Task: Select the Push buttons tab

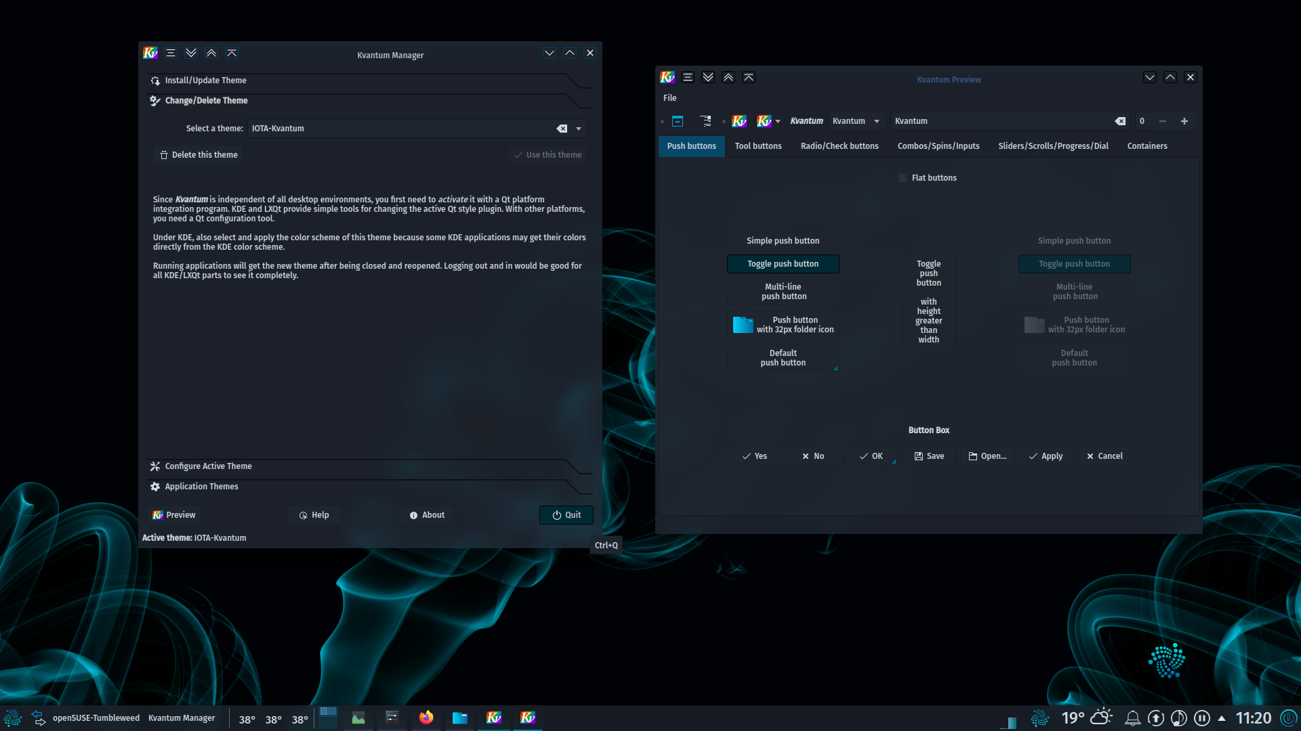Action: [691, 146]
